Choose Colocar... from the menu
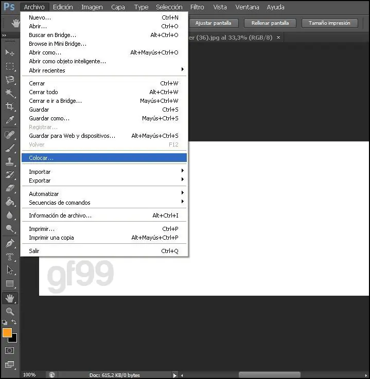This screenshot has height=379, width=370. (104, 157)
